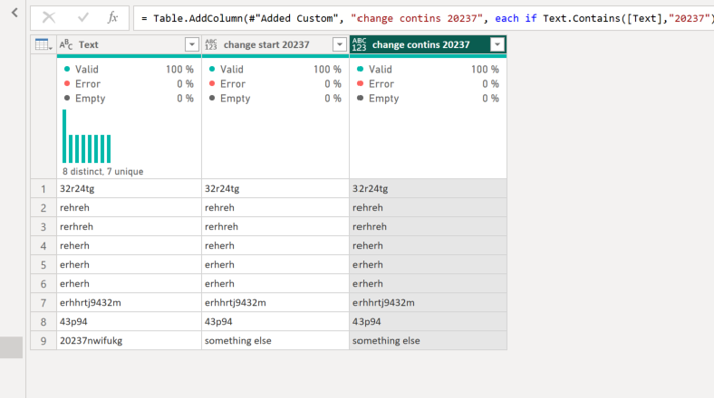714x398 pixels.
Task: Select the change contins 20237 column header
Action: pos(428,44)
